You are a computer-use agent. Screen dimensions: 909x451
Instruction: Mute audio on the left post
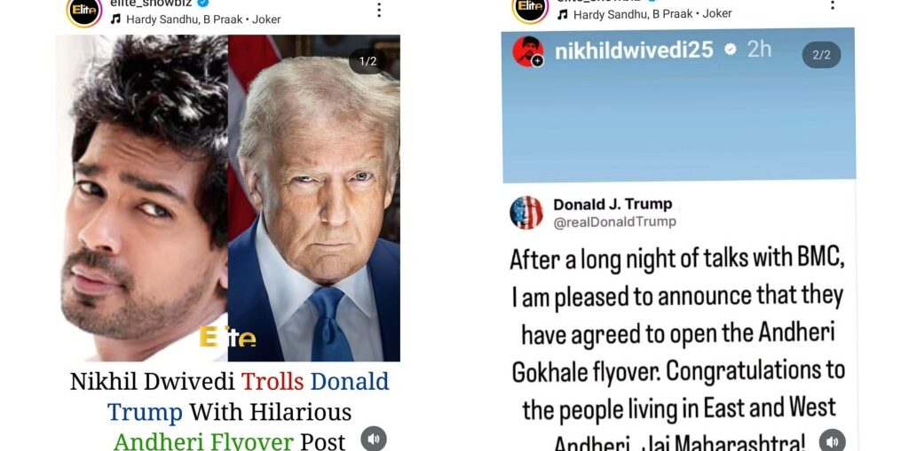point(374,439)
